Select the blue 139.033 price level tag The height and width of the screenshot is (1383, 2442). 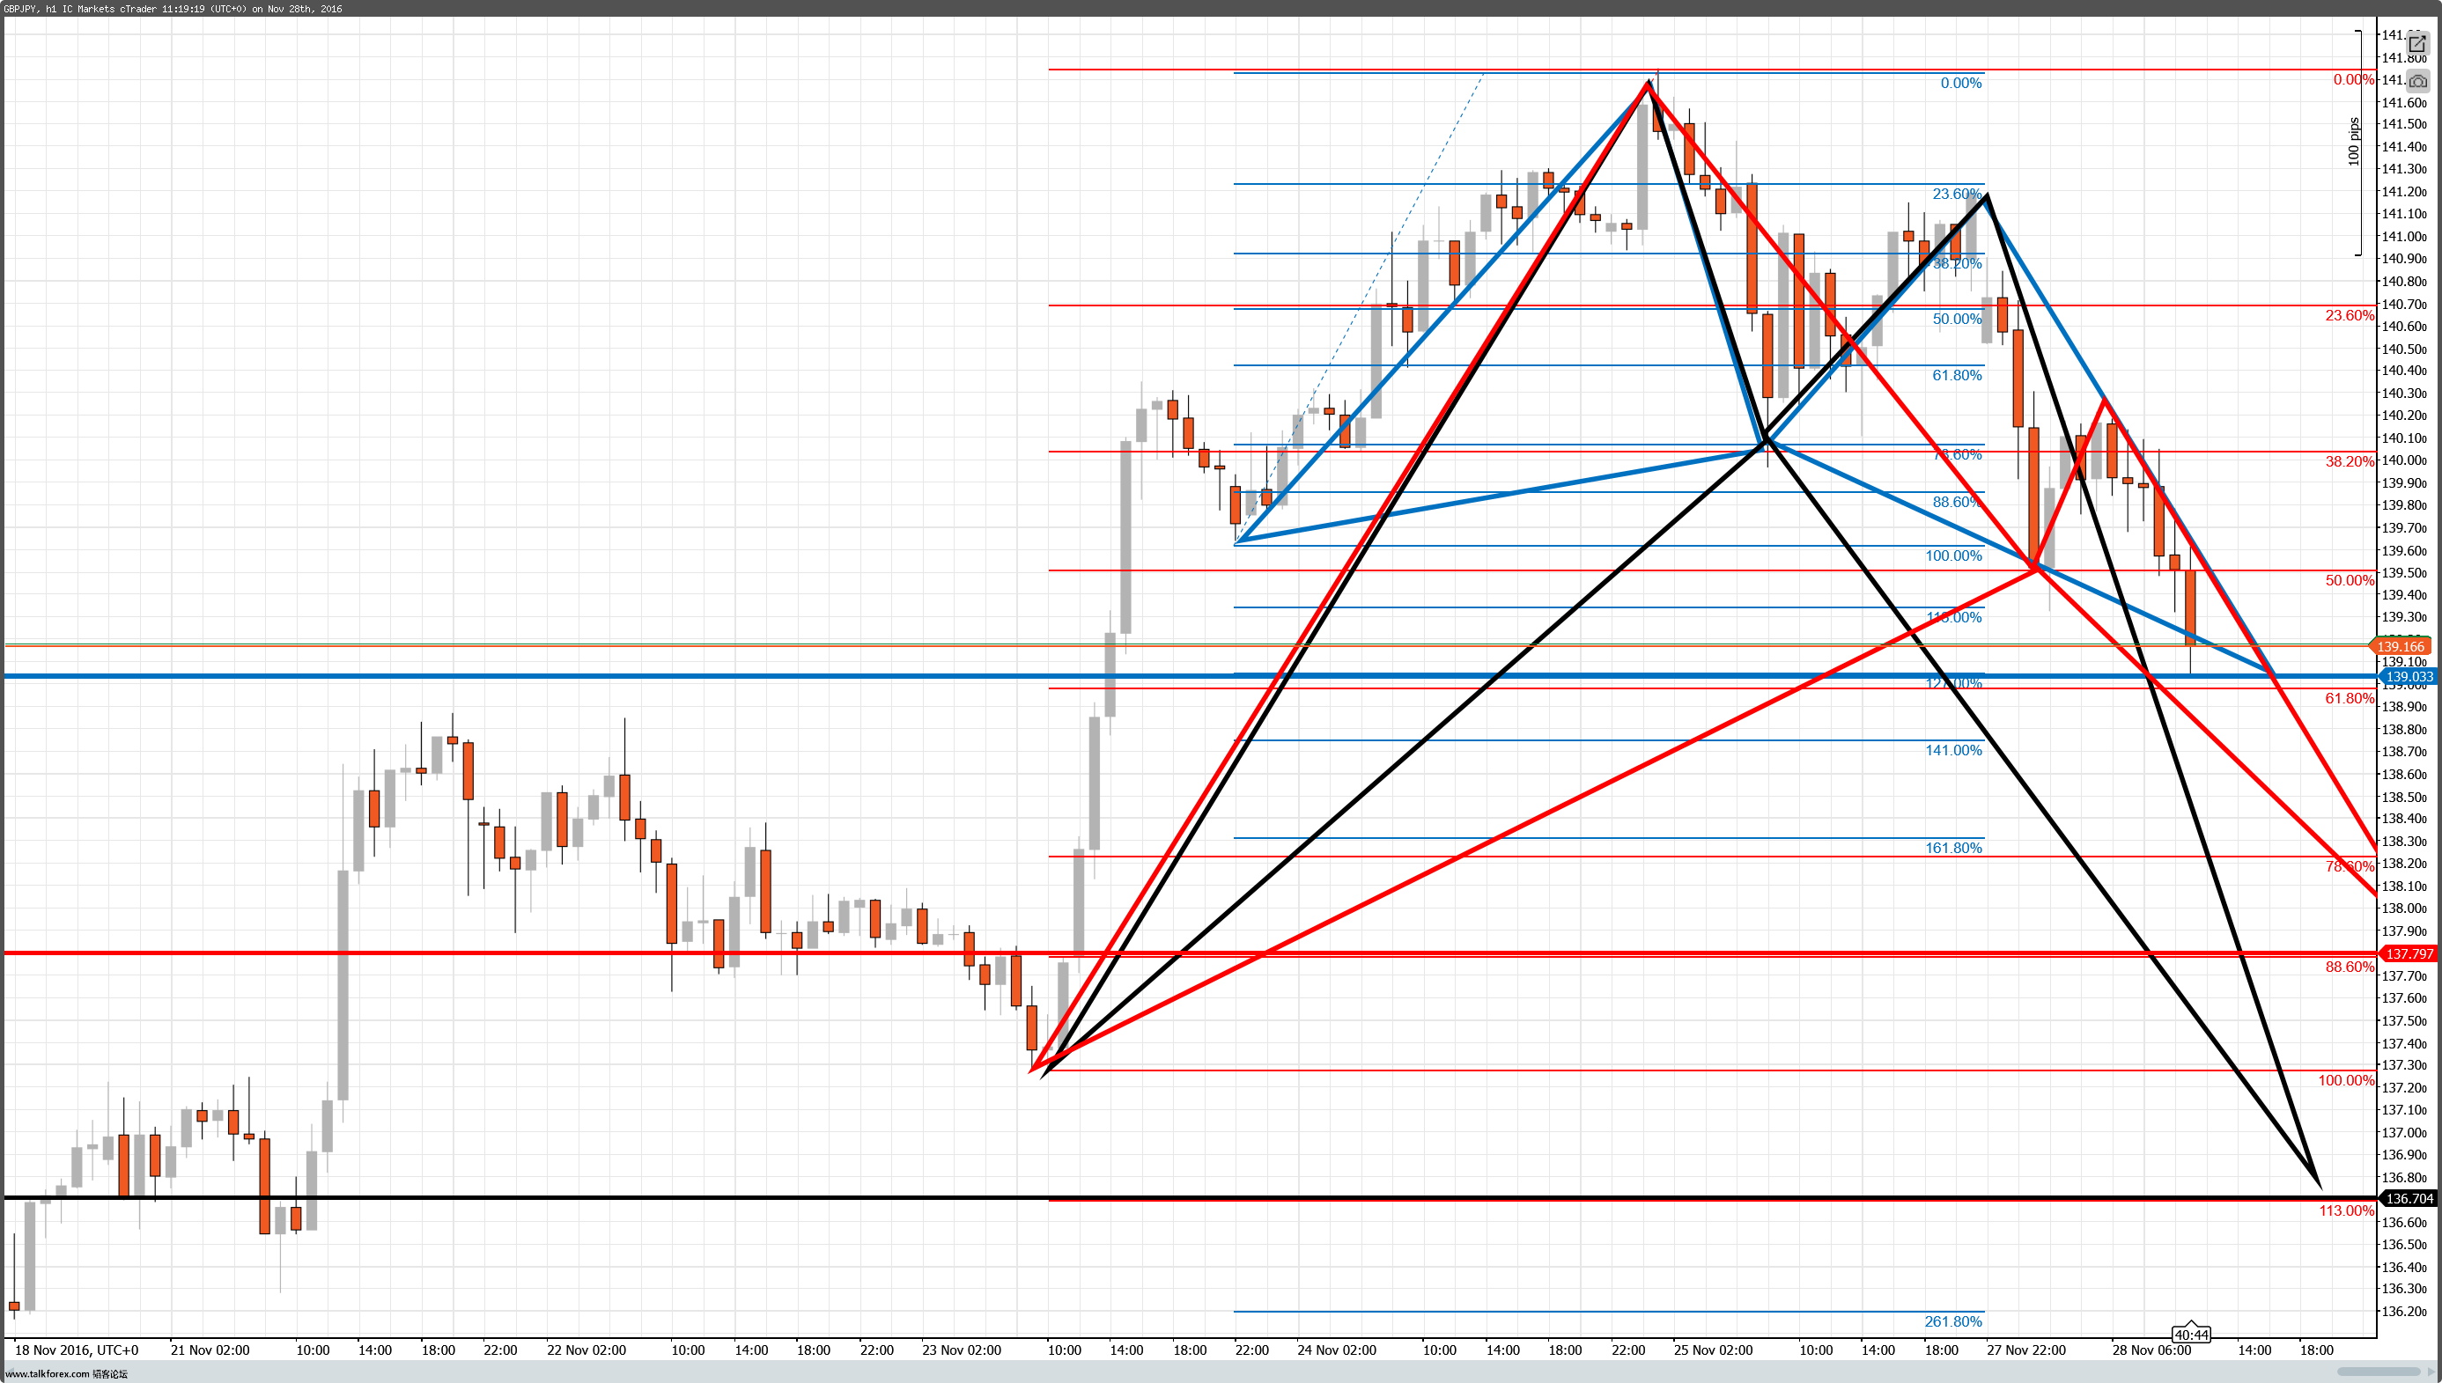pos(2409,677)
